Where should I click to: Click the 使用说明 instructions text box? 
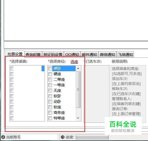[128, 94]
